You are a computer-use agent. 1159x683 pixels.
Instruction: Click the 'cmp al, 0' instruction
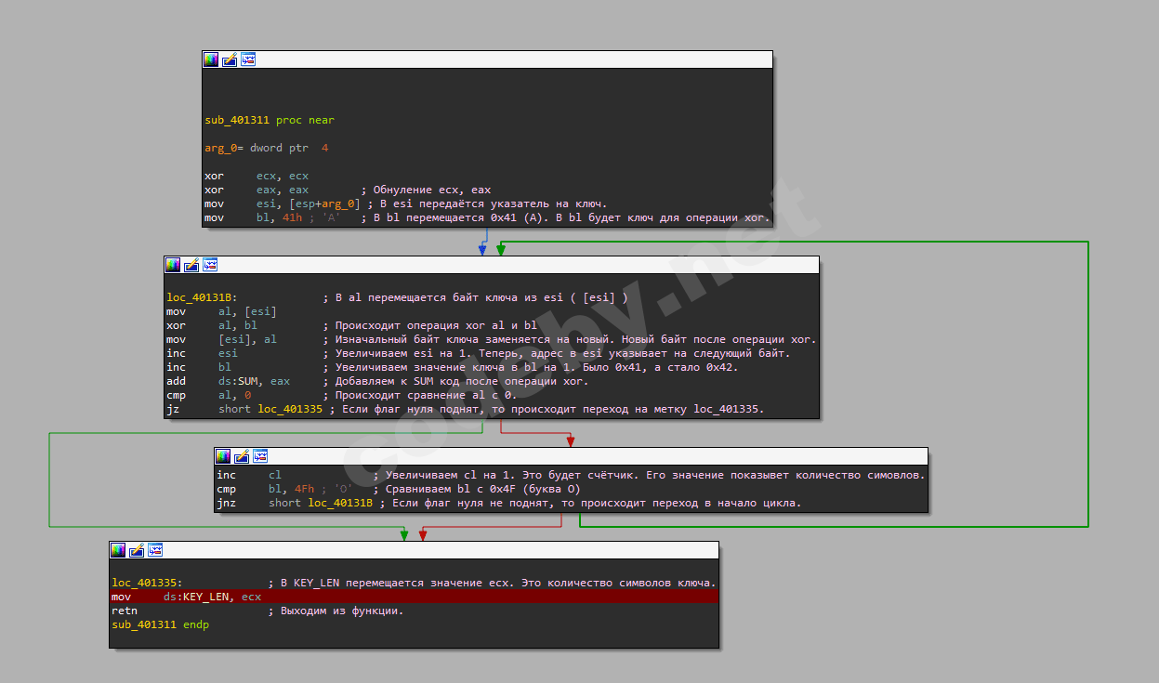[x=210, y=395]
